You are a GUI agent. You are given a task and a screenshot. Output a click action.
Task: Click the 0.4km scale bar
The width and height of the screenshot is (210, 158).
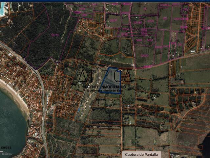pos(7,154)
